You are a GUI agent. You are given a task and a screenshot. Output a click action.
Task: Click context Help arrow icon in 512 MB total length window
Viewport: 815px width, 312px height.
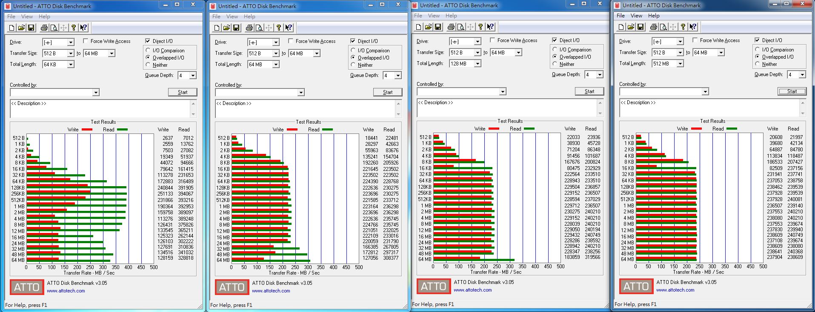pyautogui.click(x=693, y=27)
